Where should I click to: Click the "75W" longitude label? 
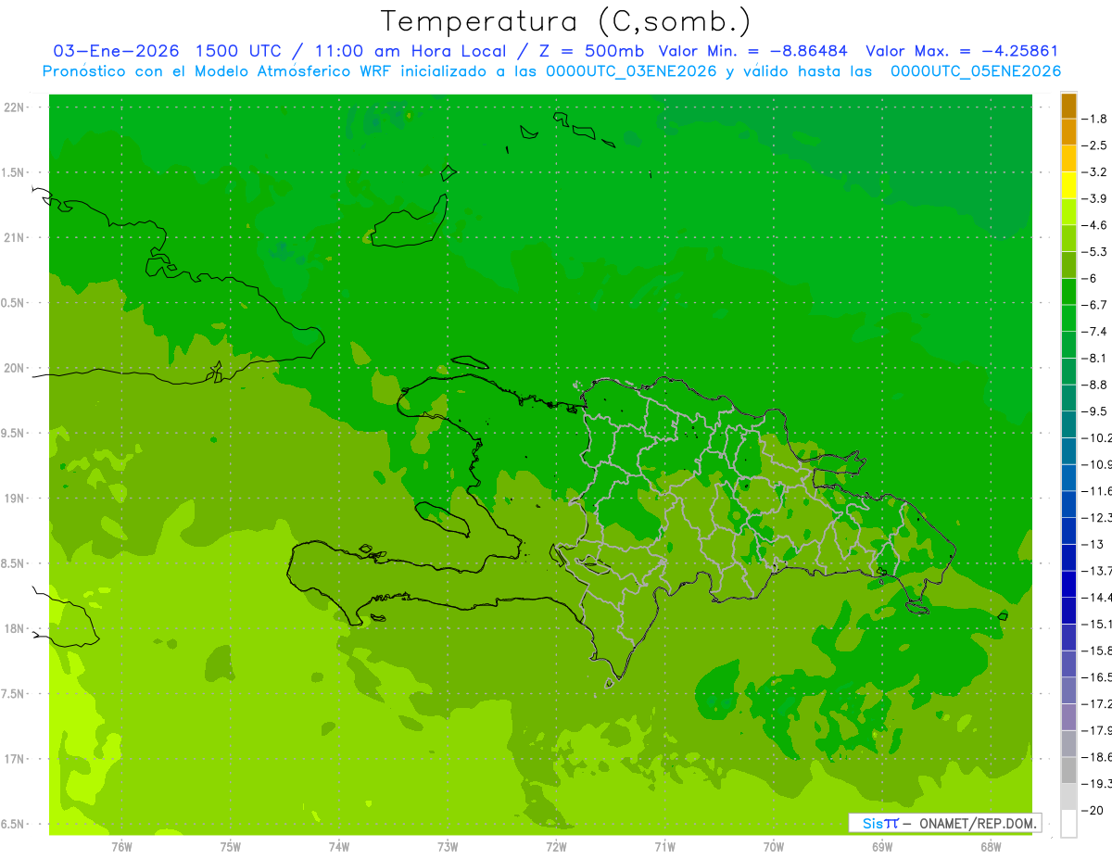coord(231,847)
